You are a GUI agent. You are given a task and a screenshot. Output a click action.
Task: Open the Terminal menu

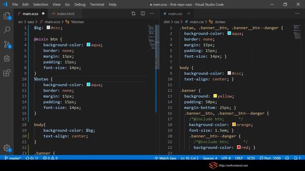coord(97,4)
